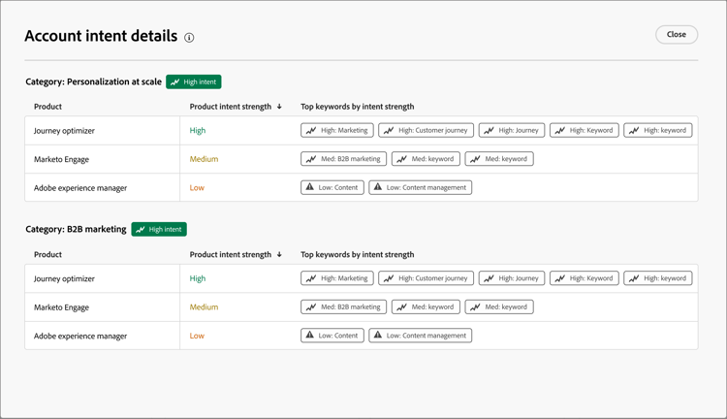727x419 pixels.
Task: Click the High intent badge for B2B marketing
Action: tap(159, 230)
